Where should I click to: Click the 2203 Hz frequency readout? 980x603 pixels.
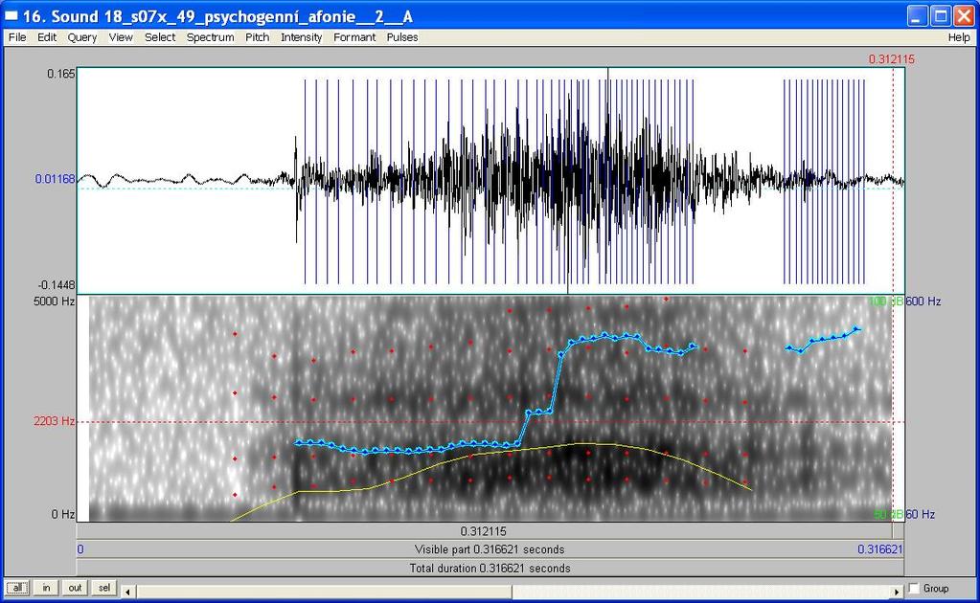pyautogui.click(x=55, y=421)
